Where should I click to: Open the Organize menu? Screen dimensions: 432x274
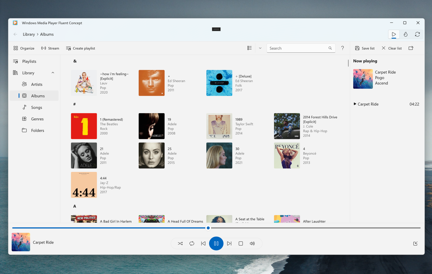pyautogui.click(x=24, y=48)
